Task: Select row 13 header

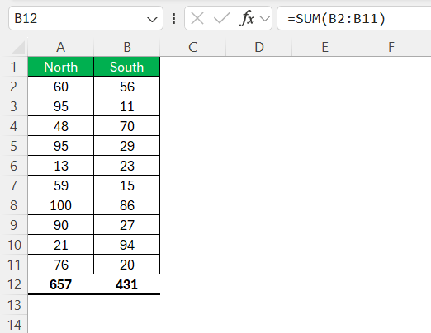Action: point(14,305)
